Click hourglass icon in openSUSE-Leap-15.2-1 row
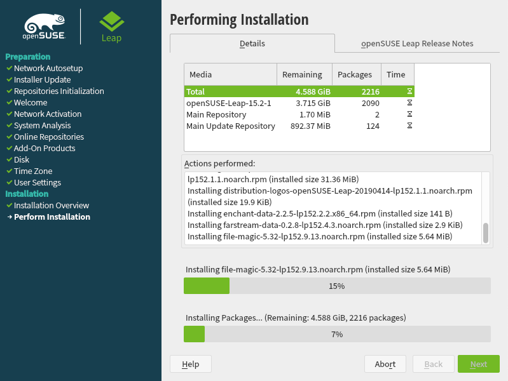Viewport: 508px width, 381px height. point(409,103)
